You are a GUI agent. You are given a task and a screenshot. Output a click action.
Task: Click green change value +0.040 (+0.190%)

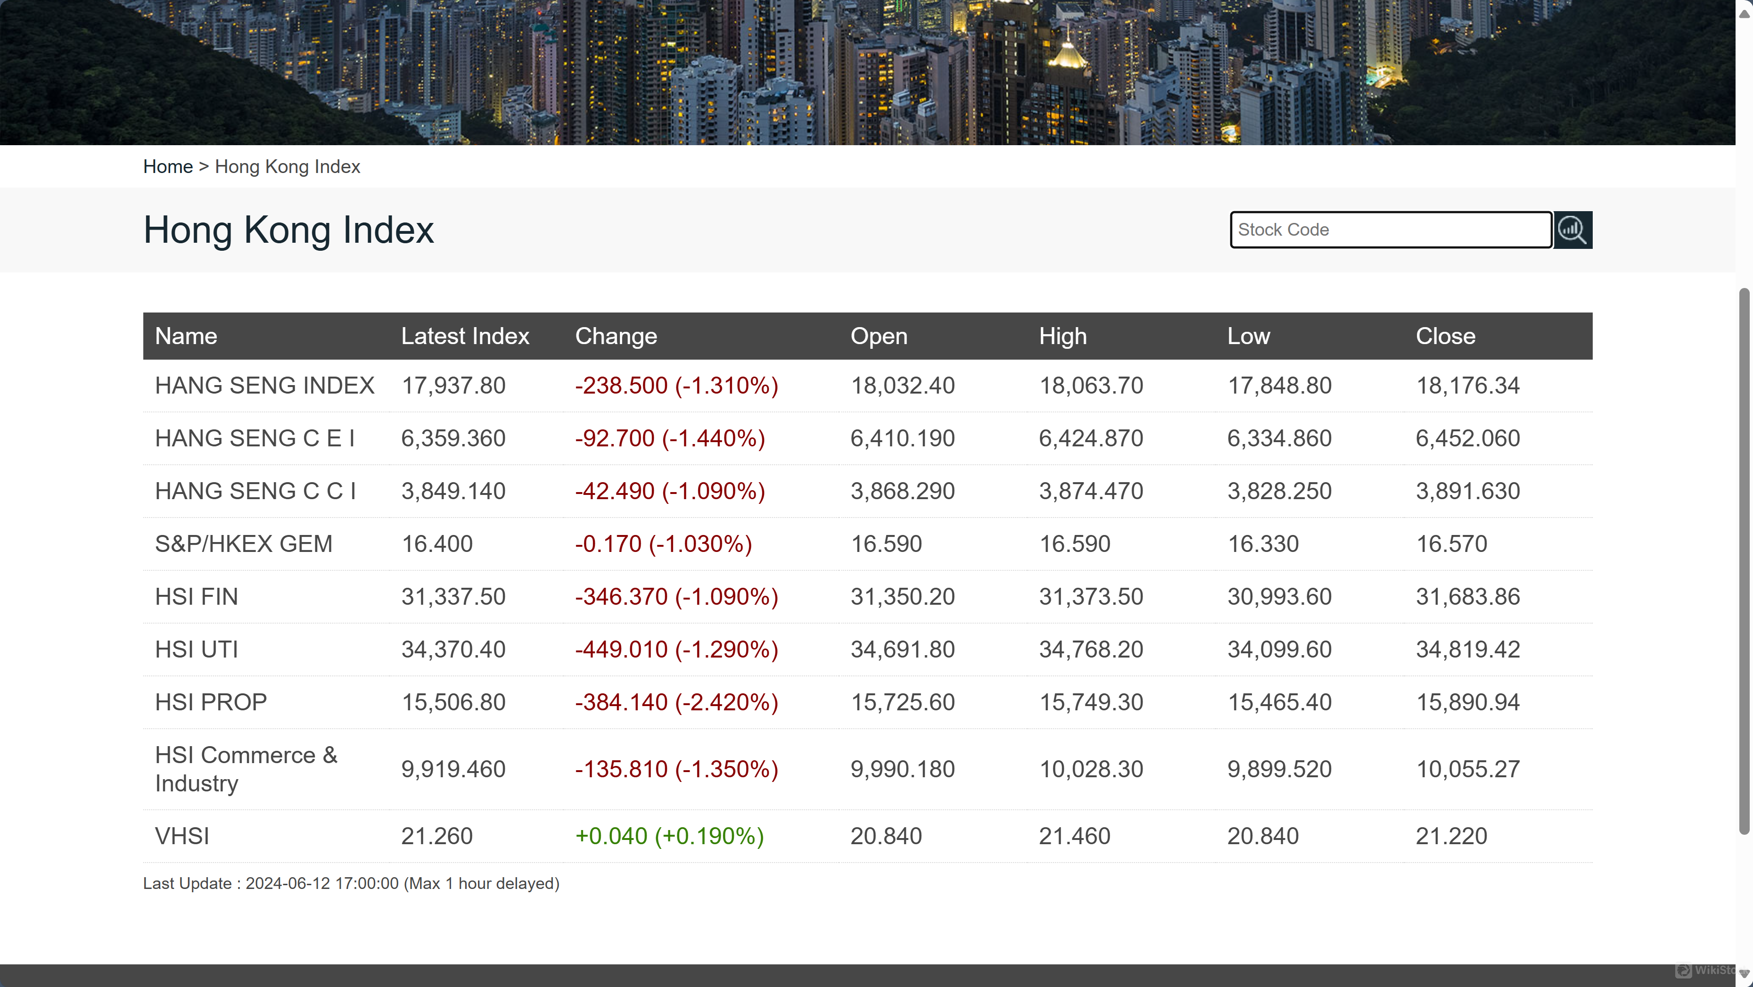tap(670, 836)
